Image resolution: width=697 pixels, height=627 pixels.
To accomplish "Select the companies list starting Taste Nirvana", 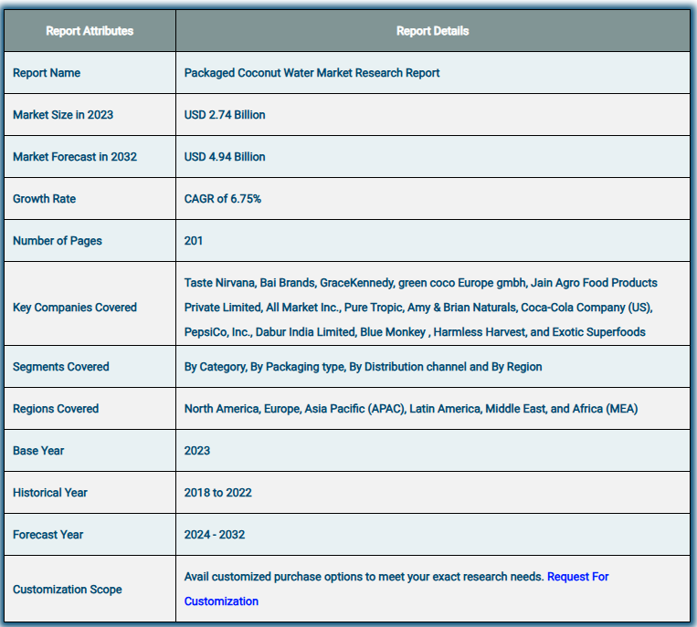I will point(420,308).
